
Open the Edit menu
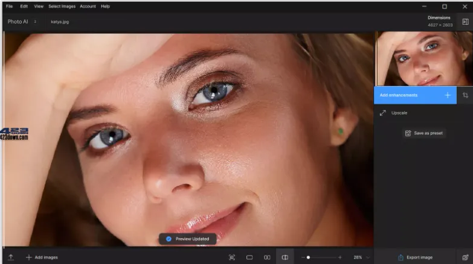coord(24,6)
